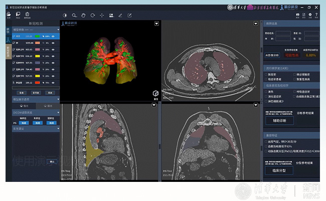Select the crosshair positioning tool
The image size is (326, 201).
pos(102,16)
